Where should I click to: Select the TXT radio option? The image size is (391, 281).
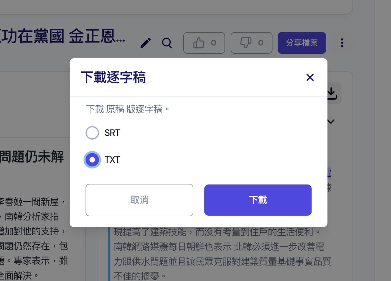tap(92, 160)
